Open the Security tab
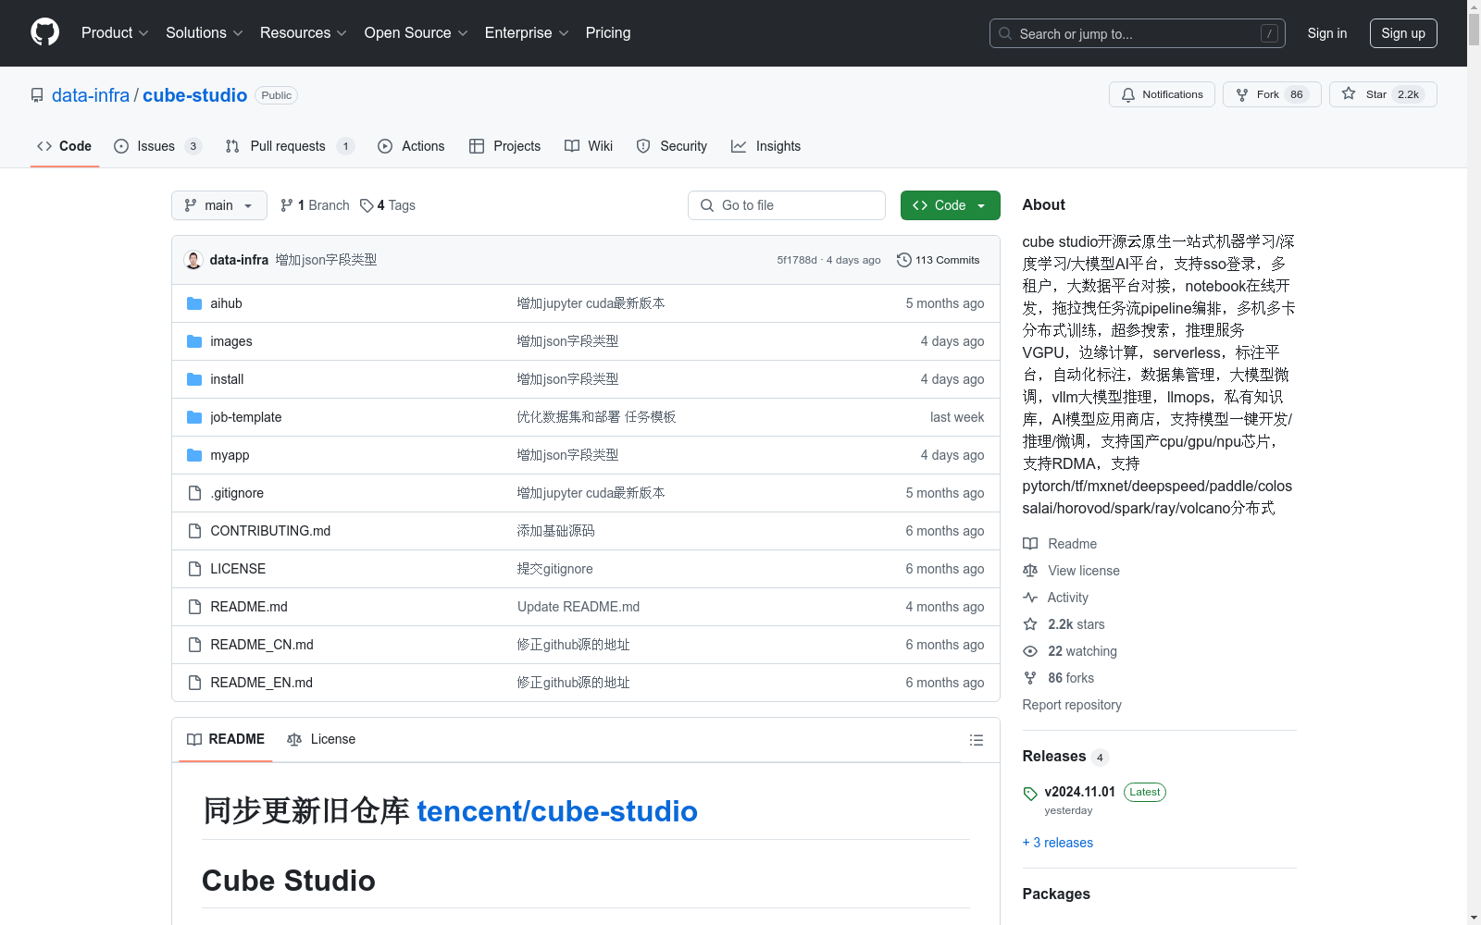 (x=672, y=146)
